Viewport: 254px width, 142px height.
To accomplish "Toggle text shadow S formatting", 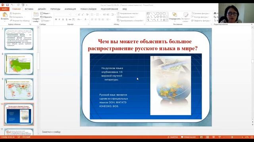I will [66, 19].
